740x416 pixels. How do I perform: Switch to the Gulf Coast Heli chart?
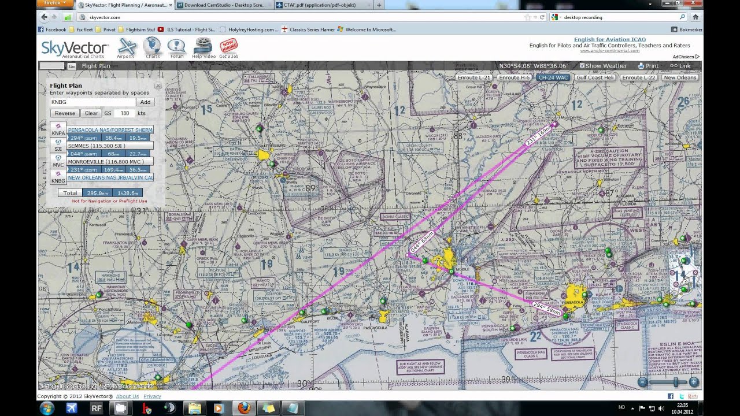(x=595, y=77)
